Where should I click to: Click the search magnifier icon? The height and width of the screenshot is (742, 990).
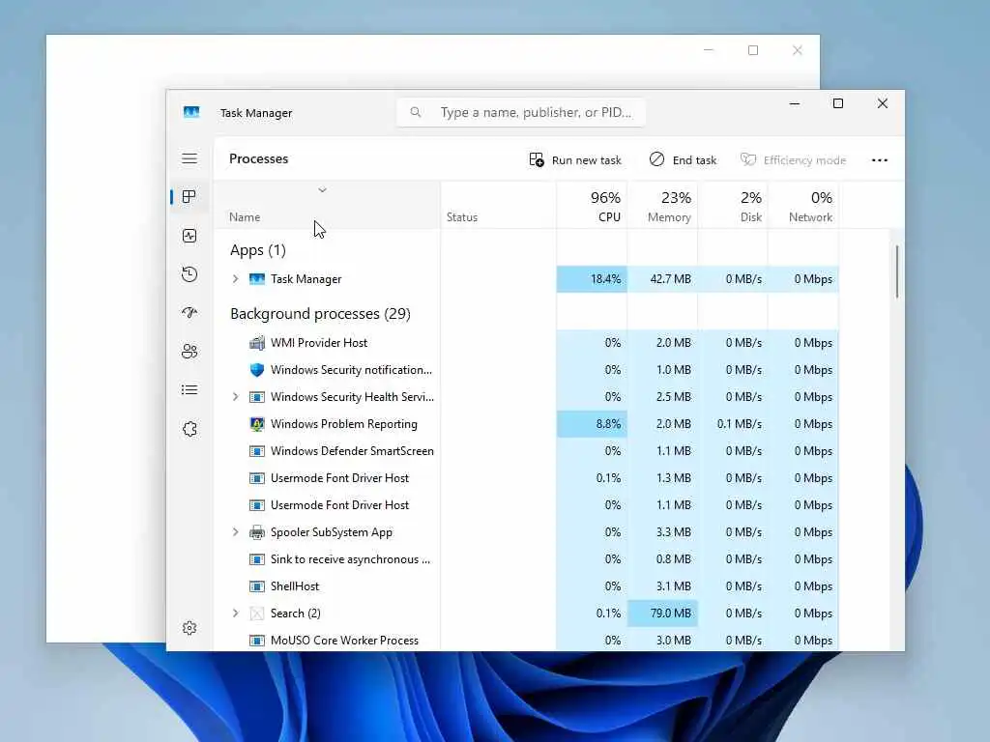click(416, 112)
